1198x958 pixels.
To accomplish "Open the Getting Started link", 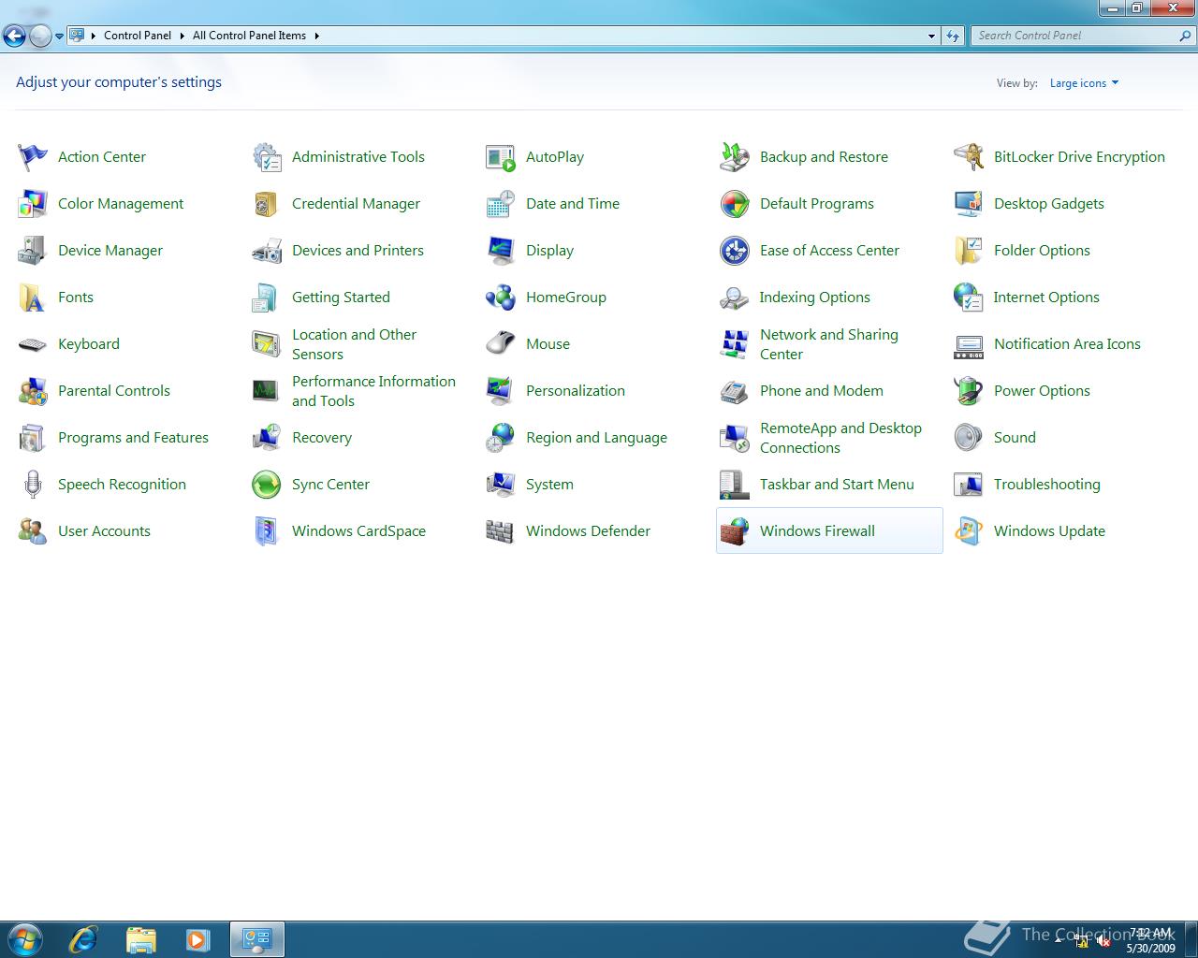I will click(x=341, y=298).
